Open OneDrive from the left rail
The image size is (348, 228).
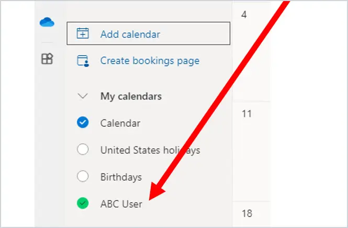click(47, 22)
